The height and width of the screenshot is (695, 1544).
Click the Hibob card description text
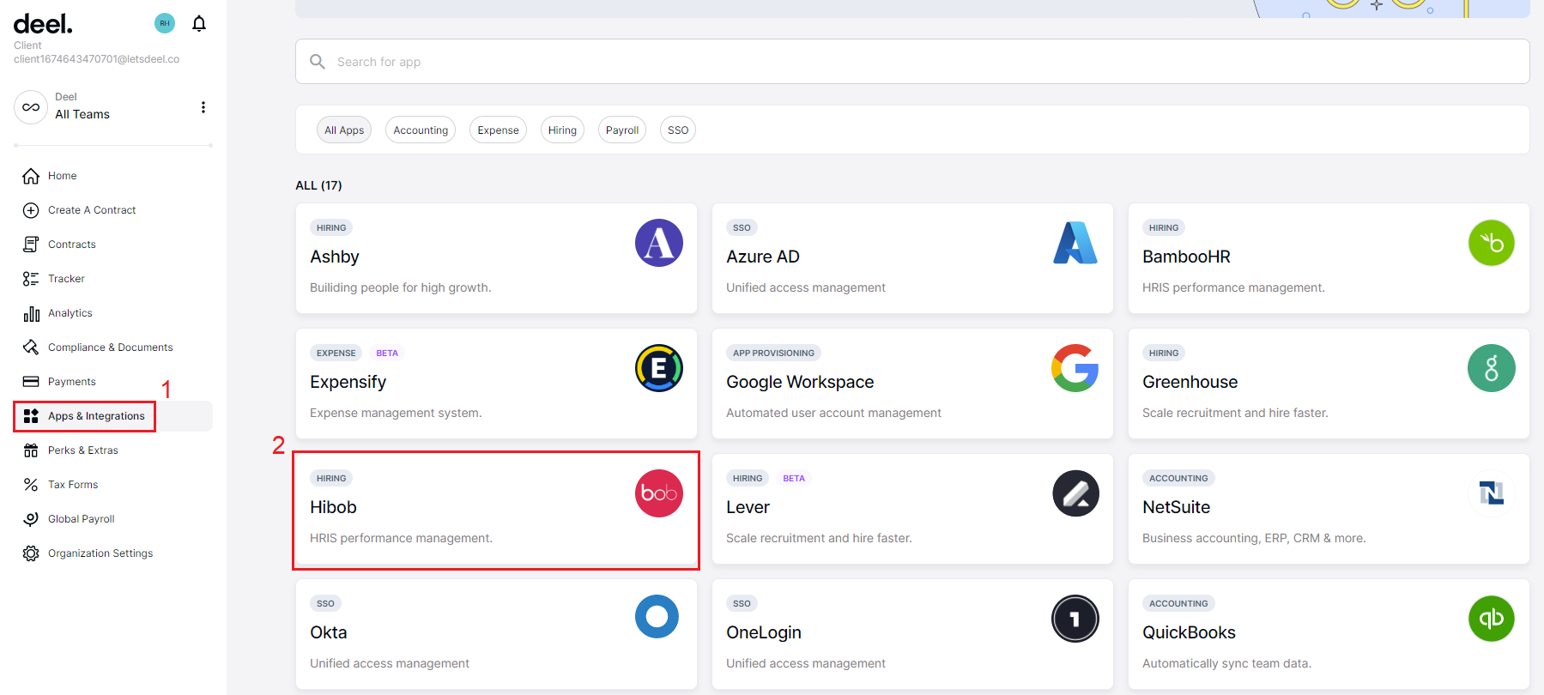click(x=401, y=538)
